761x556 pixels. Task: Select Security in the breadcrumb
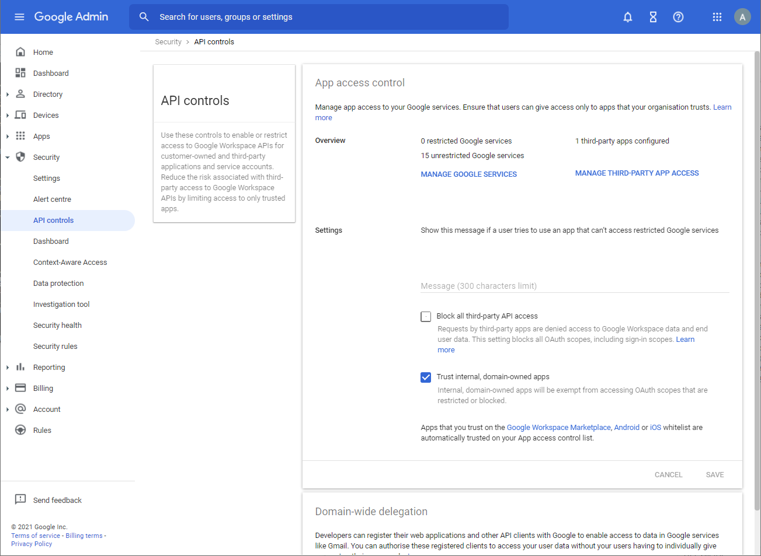[168, 41]
